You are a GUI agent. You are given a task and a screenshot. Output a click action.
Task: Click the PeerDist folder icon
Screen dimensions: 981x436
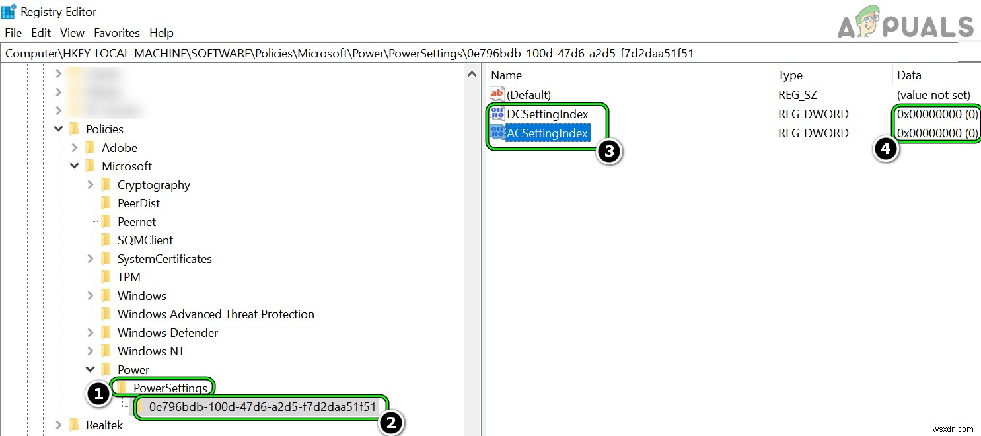tap(106, 203)
